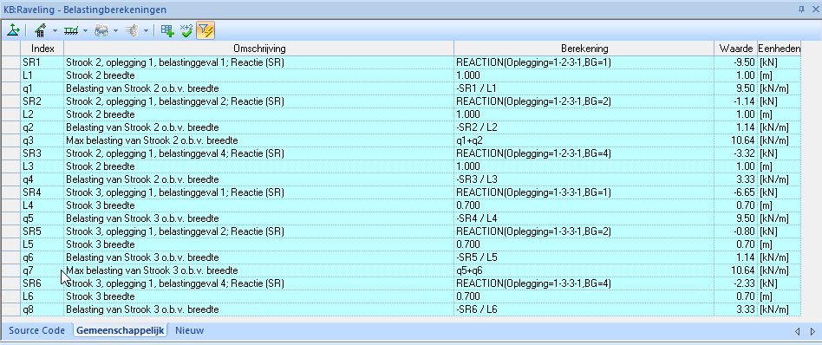Image resolution: width=822 pixels, height=345 pixels.
Task: Select index cell SR1
Action: coord(42,62)
